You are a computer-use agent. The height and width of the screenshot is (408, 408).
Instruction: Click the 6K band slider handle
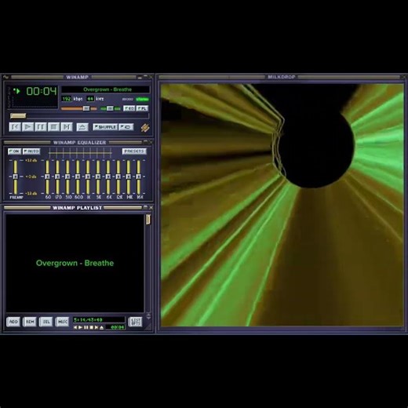click(x=108, y=177)
